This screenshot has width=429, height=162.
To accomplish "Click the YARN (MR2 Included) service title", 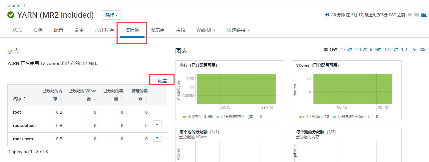I will click(x=55, y=15).
